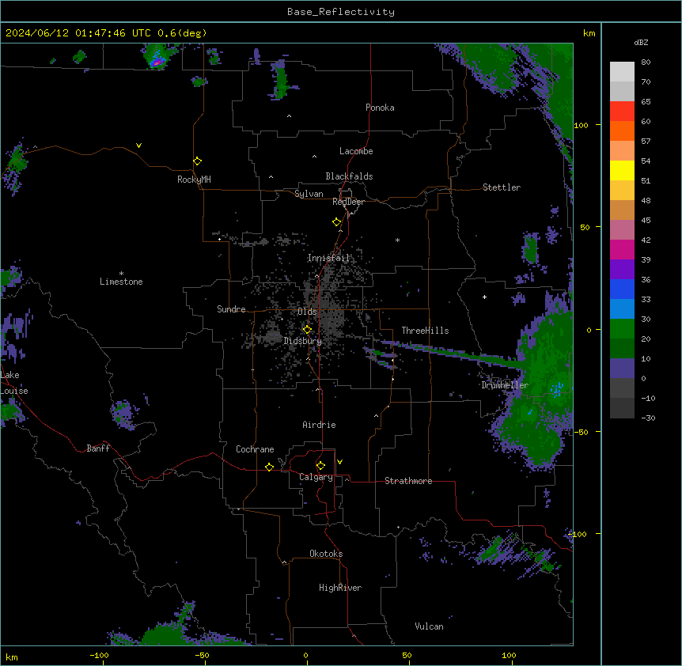Click the 65 value on dBZ scale

click(646, 102)
